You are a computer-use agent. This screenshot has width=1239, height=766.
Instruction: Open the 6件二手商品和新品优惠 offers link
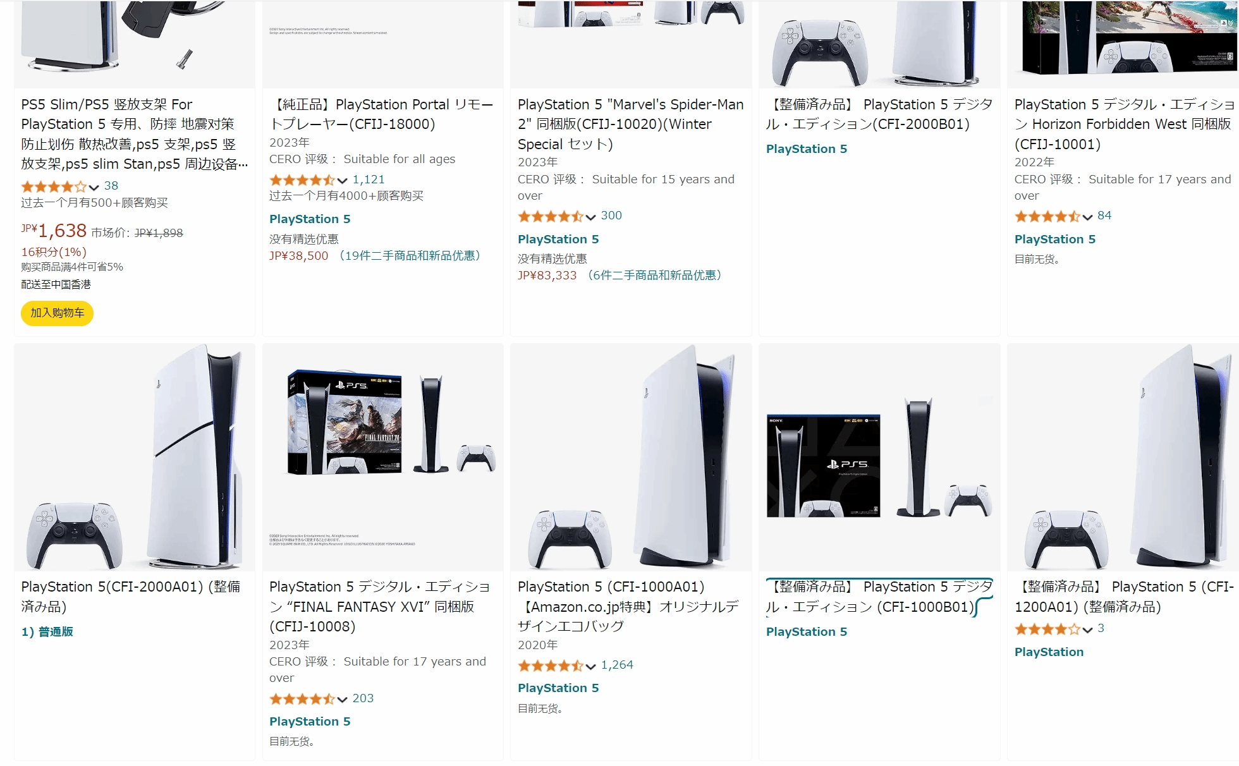pos(654,276)
